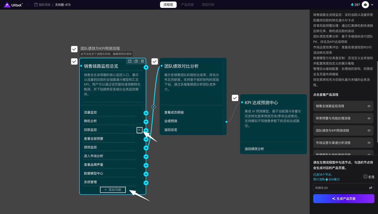Click the edit icon on 销售链路监控总览 node
Screen dimensions: 378x214
pos(130,61)
